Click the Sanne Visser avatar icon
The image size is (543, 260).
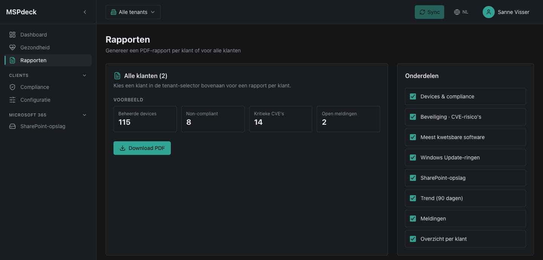(489, 12)
